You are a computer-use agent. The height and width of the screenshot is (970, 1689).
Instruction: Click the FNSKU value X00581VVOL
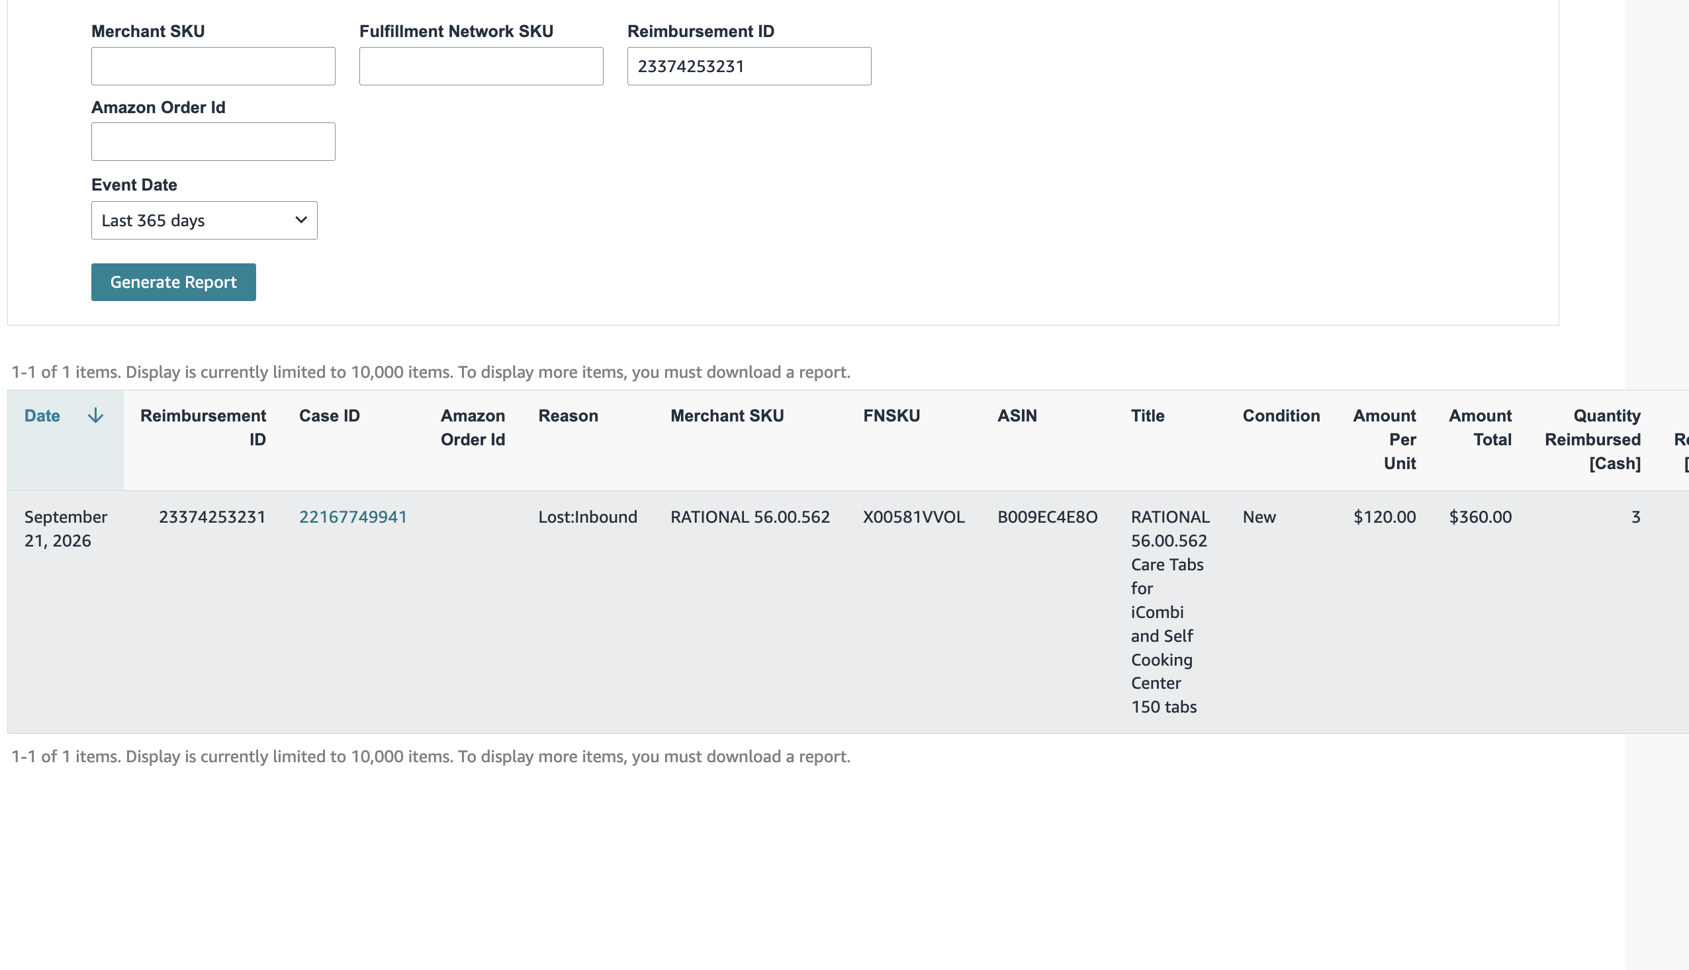tap(913, 517)
